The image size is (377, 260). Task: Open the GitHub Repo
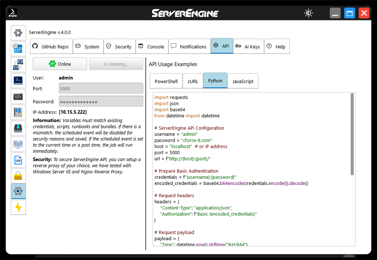(x=51, y=46)
